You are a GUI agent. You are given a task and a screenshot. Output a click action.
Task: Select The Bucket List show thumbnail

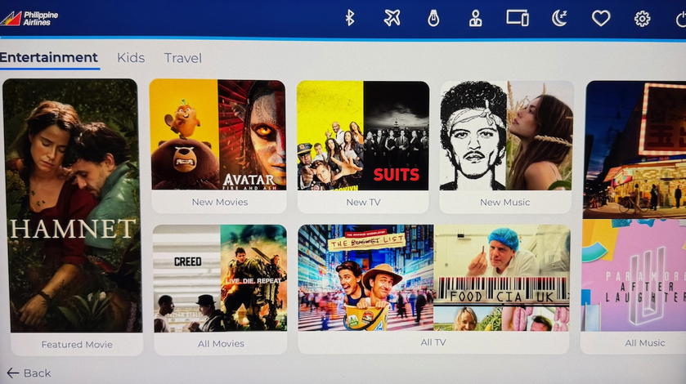click(x=365, y=278)
